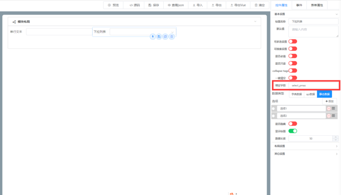Collapse the 基本设置 section
This screenshot has width=341, height=195.
[x=336, y=14]
